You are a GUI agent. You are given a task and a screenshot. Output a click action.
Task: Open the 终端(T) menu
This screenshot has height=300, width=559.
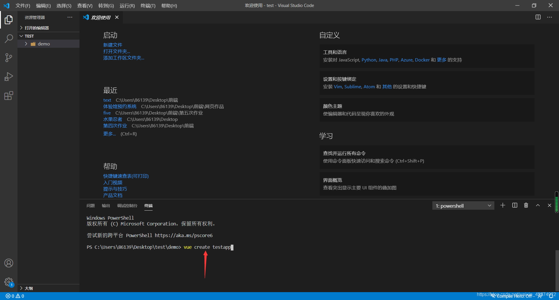coord(148,6)
